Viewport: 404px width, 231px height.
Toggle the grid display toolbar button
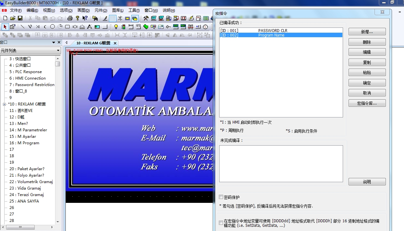click(113, 18)
